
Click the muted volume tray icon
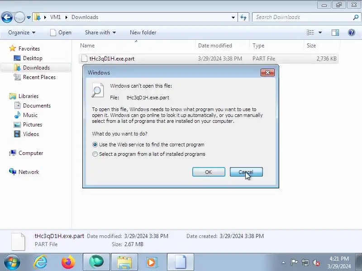click(x=316, y=262)
